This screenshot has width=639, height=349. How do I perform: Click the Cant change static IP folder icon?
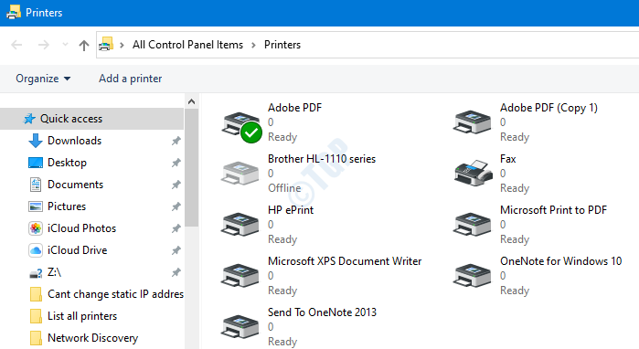coord(36,294)
